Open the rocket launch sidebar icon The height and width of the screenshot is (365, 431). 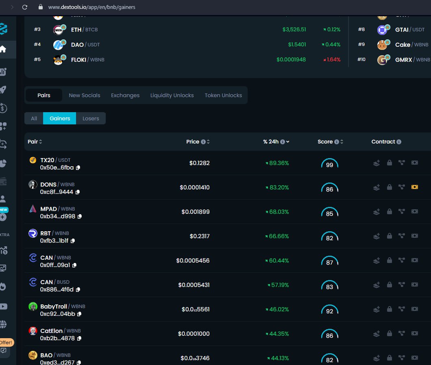tap(3, 89)
